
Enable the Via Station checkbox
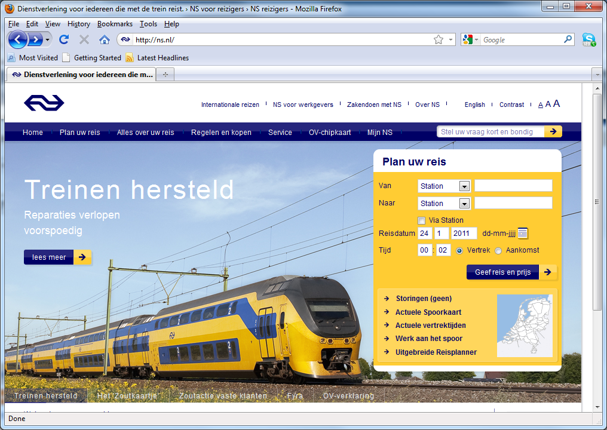421,220
